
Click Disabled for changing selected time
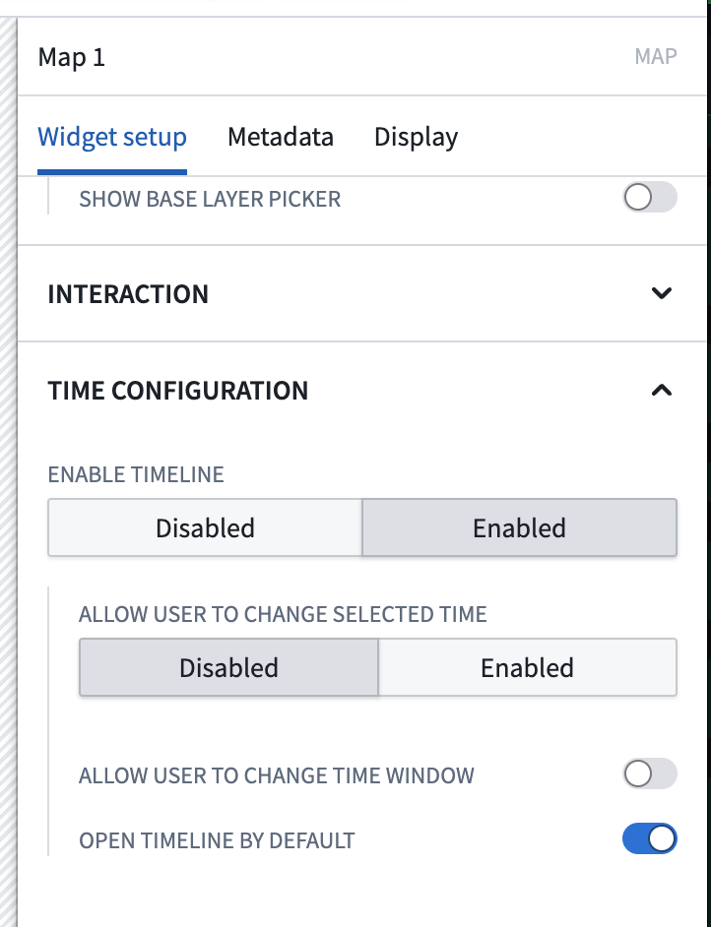point(227,667)
